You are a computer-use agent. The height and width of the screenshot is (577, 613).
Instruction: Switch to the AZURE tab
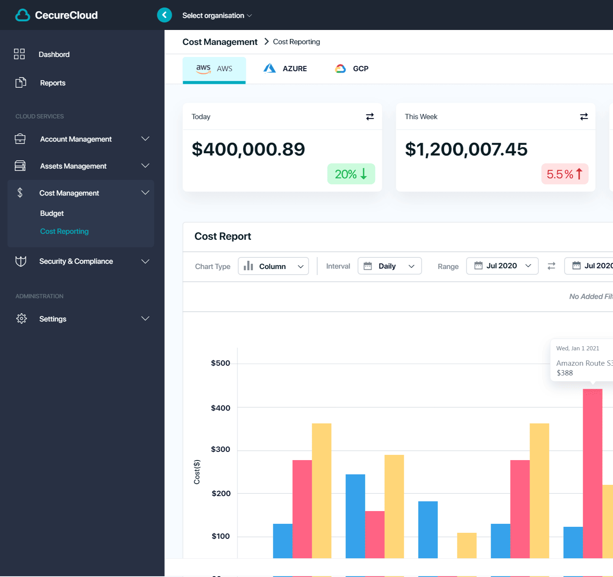click(286, 69)
